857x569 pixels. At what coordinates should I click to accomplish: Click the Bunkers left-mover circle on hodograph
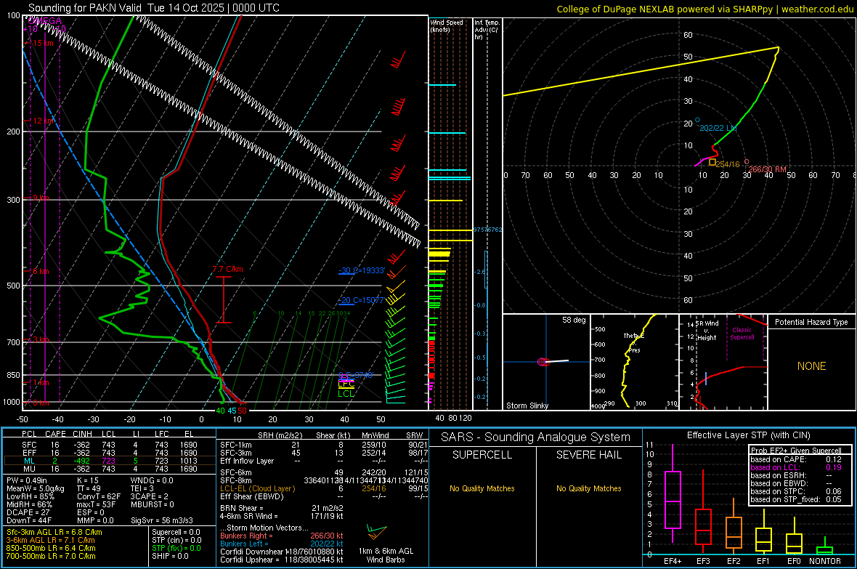(x=697, y=120)
